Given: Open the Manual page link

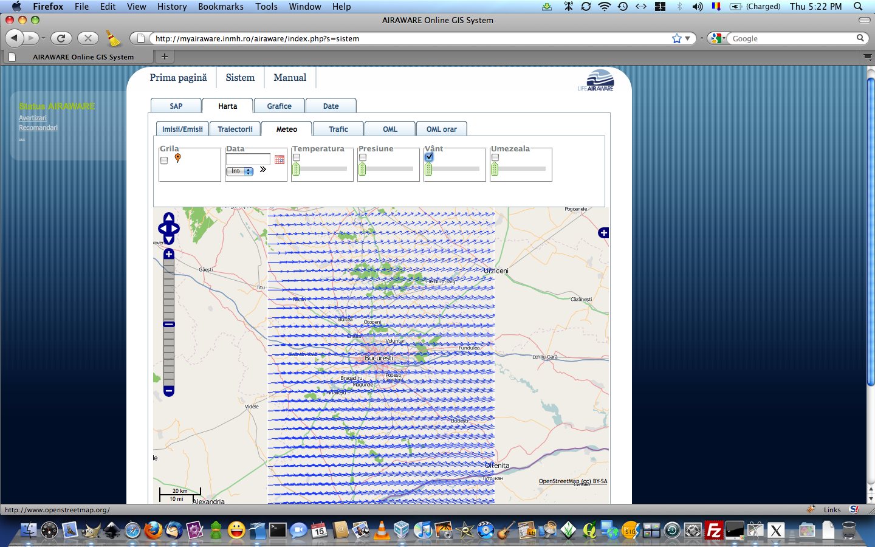Looking at the screenshot, I should coord(290,77).
